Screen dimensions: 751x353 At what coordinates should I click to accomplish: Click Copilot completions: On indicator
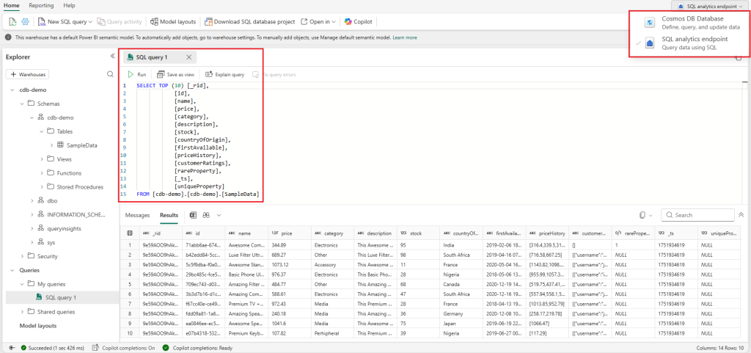(123, 347)
